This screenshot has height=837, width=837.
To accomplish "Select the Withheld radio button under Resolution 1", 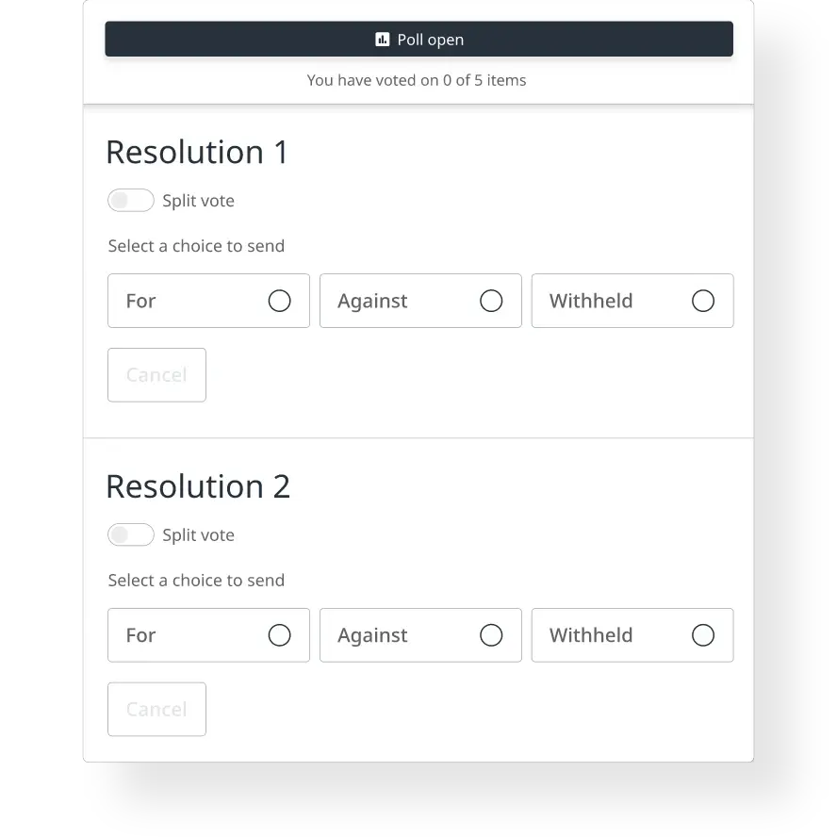I will [703, 301].
